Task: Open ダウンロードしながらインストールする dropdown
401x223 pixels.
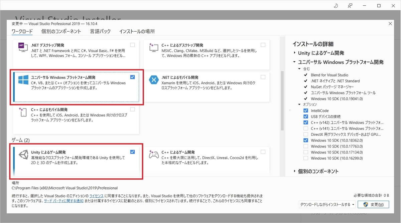Action: coord(327,204)
